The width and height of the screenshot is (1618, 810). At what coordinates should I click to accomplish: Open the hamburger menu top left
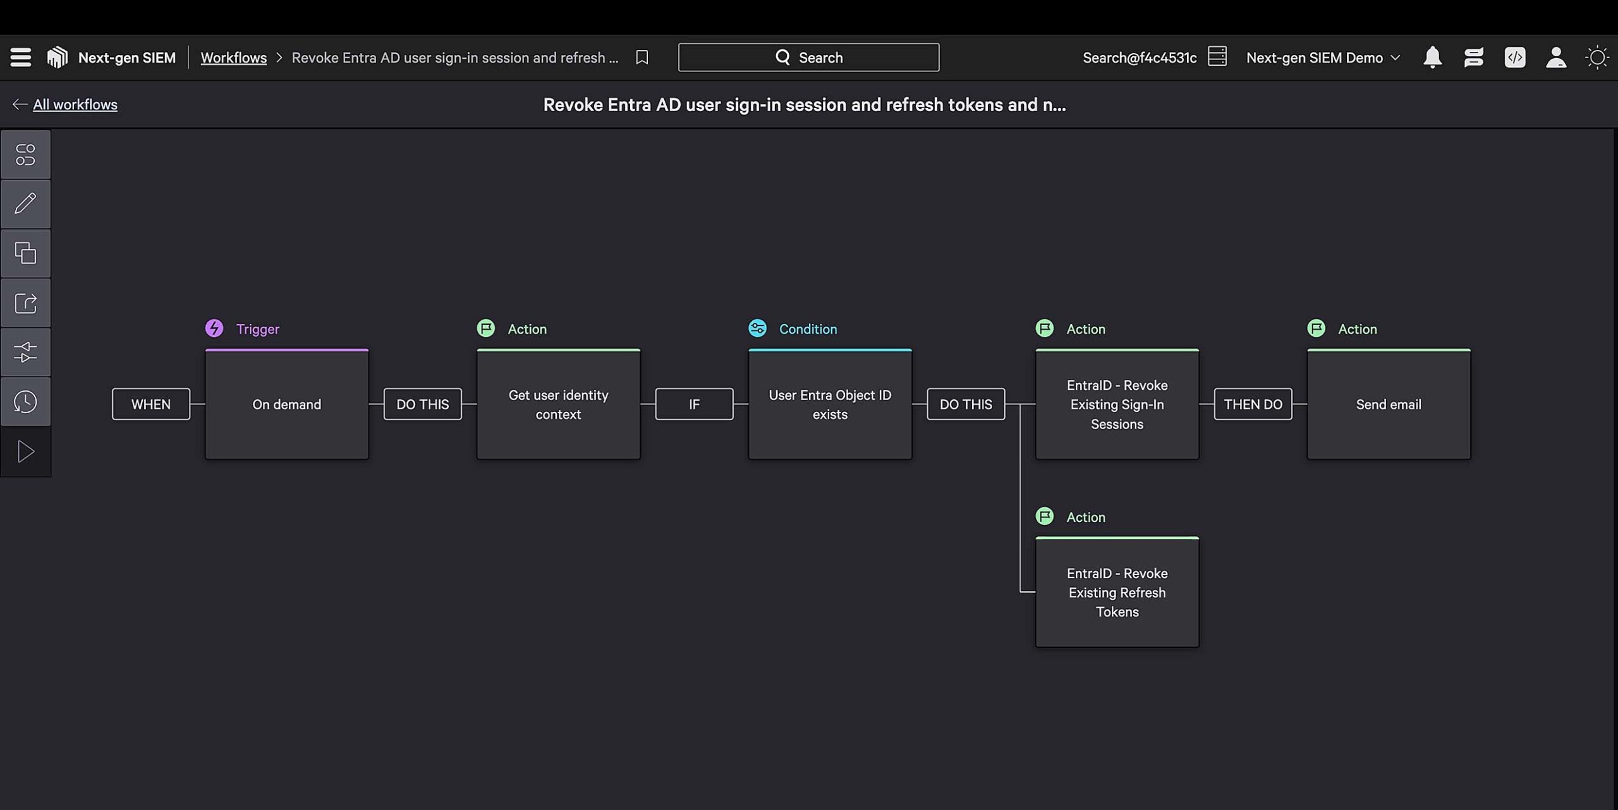coord(20,57)
